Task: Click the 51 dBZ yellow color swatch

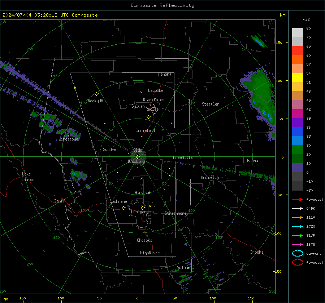Action: (x=298, y=78)
